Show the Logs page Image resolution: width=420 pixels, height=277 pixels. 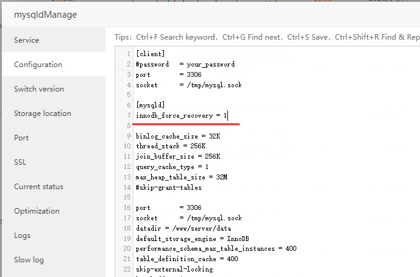coord(22,236)
